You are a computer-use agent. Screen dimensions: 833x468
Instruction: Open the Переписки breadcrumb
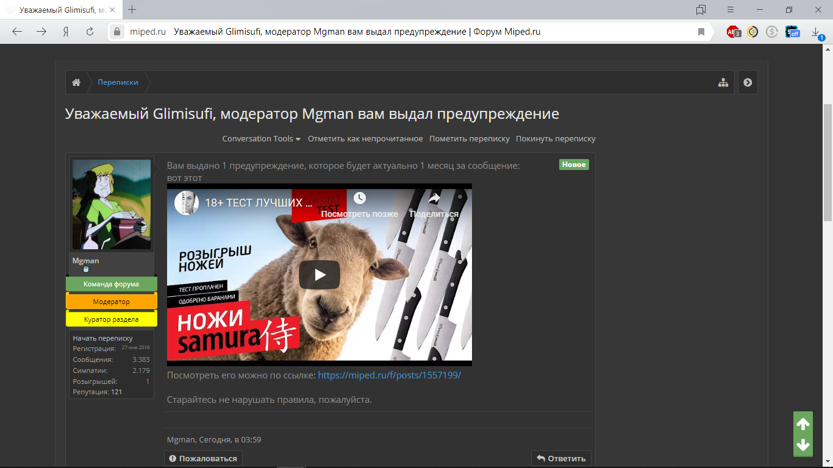pos(118,82)
